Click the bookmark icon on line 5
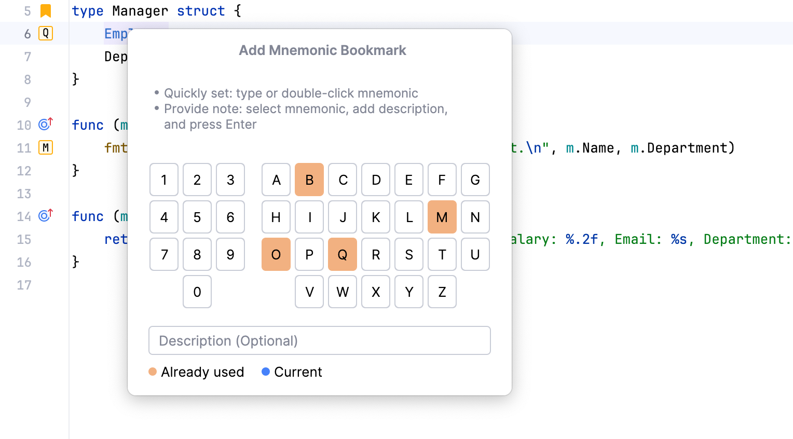The width and height of the screenshot is (793, 439). 45,10
